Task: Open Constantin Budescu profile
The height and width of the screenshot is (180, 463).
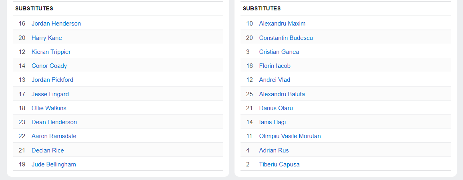Action: 286,38
